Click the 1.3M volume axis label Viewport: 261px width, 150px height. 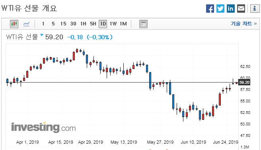tap(245, 147)
